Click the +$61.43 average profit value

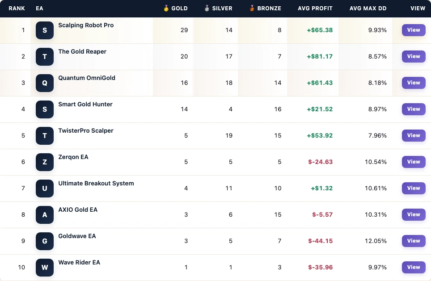320,83
